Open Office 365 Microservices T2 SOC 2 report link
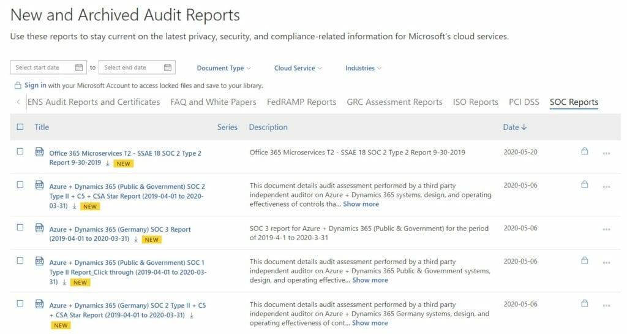Screen dimensions: 627x334 pos(125,158)
